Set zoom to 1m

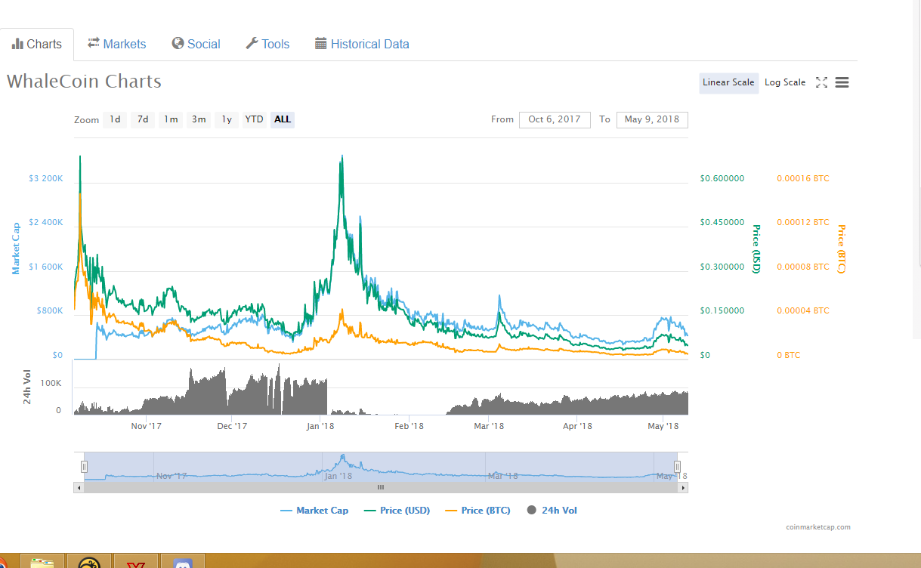171,119
